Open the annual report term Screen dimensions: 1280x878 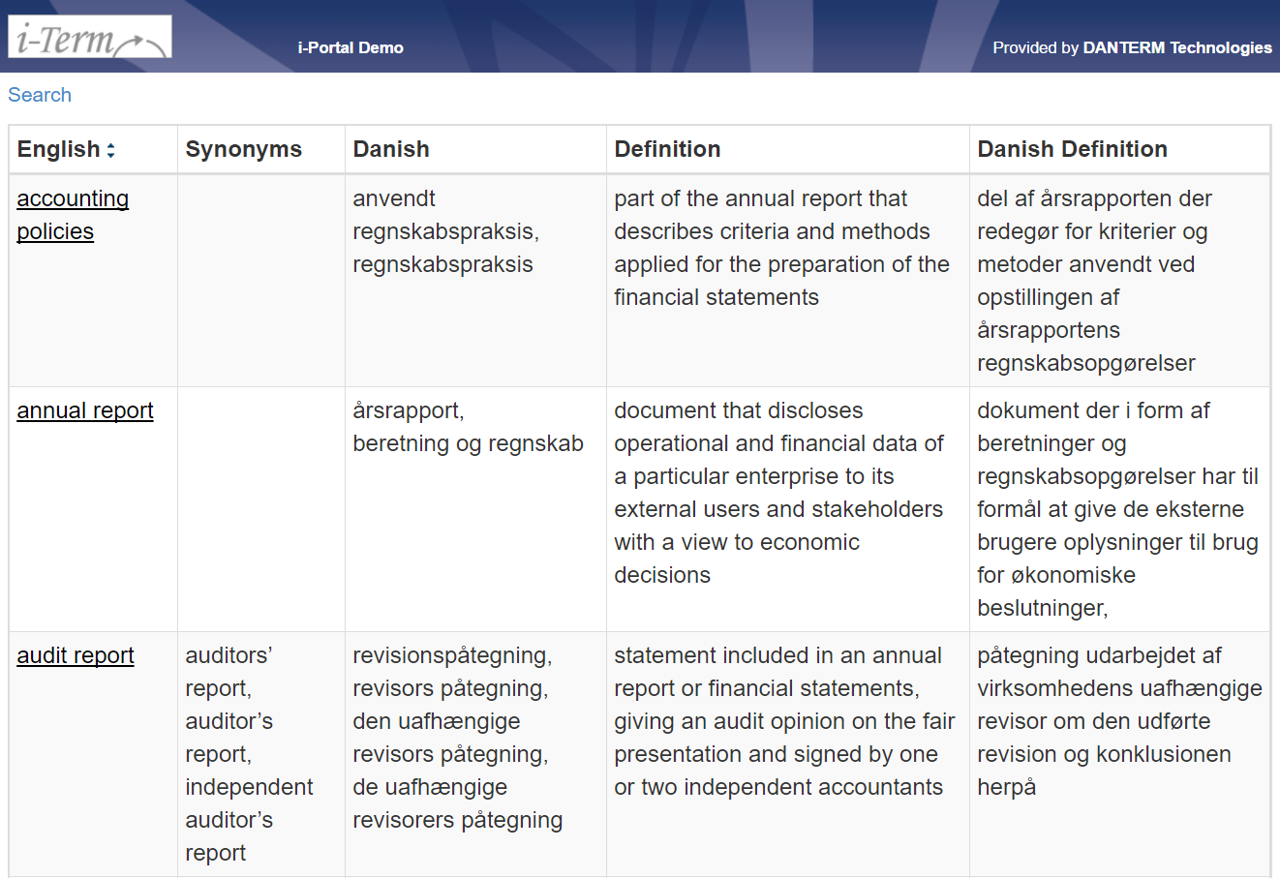point(85,410)
